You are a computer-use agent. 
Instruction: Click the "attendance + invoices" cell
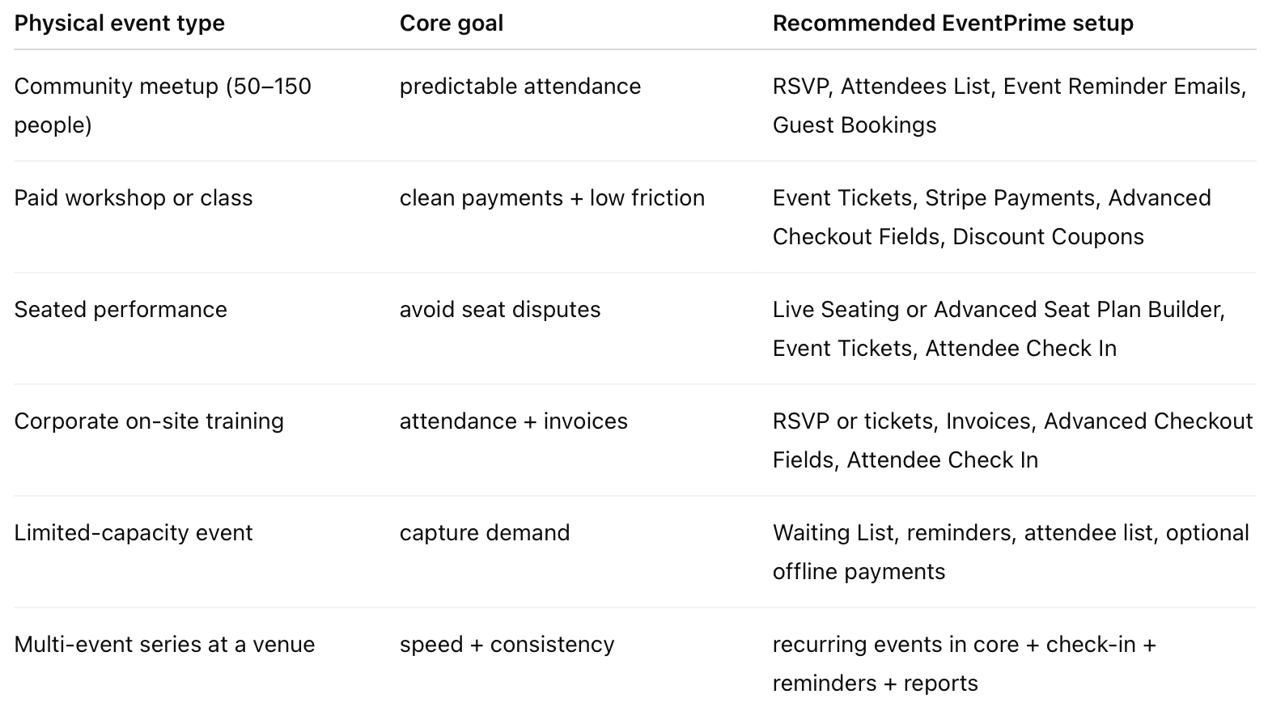(513, 421)
